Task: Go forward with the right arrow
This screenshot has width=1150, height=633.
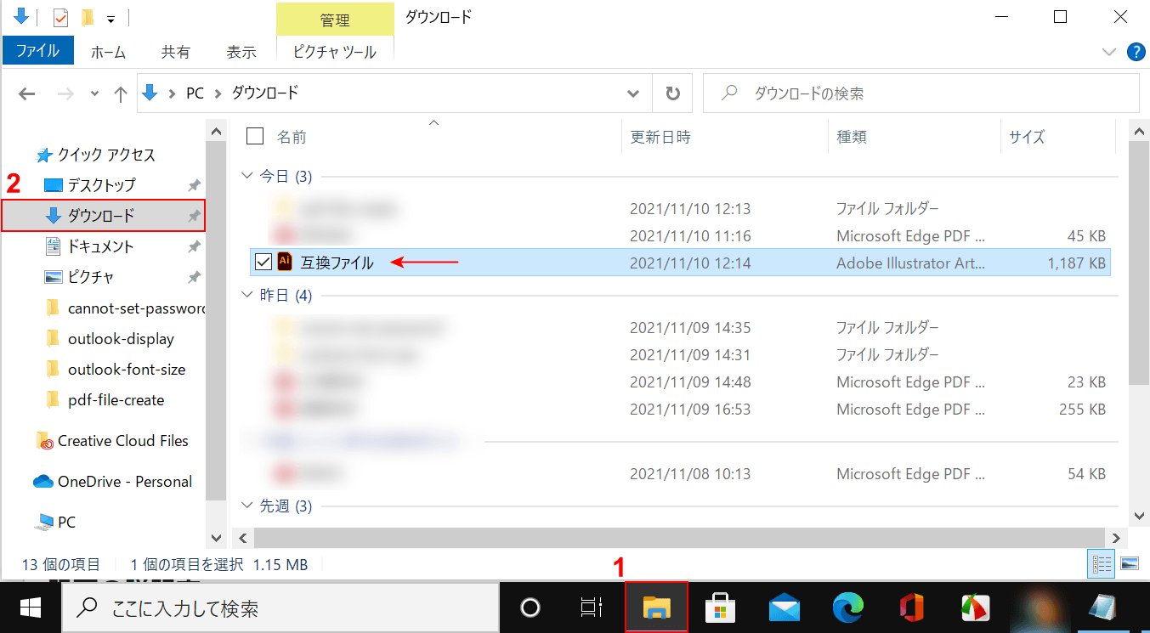Action: tap(65, 93)
